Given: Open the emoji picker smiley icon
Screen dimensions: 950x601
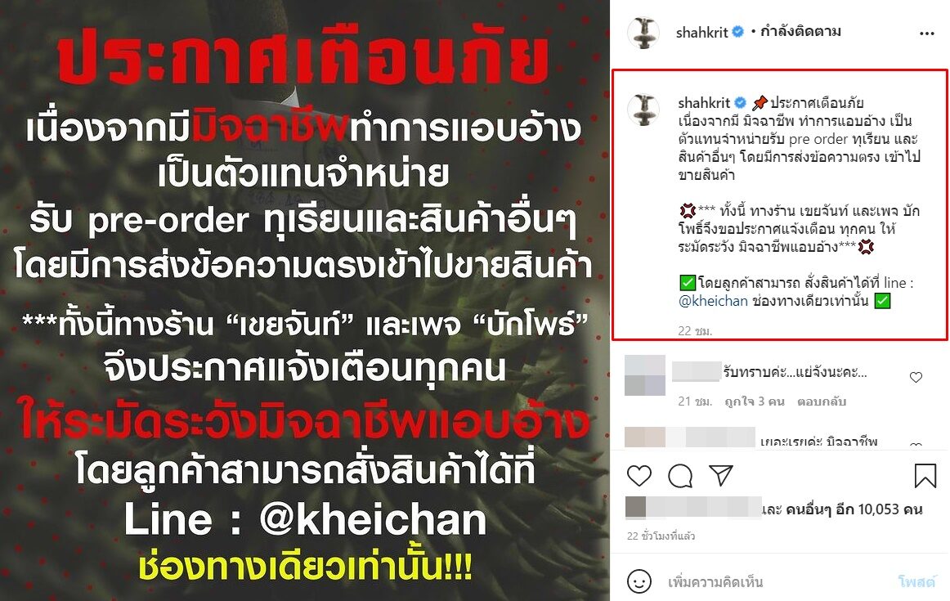Looking at the screenshot, I should (x=639, y=581).
